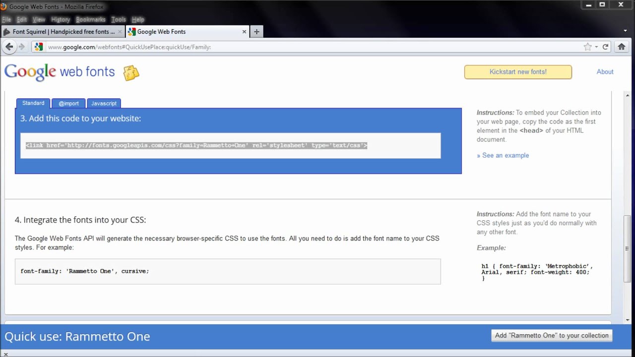Open the Bookmarks menu

pyautogui.click(x=91, y=19)
